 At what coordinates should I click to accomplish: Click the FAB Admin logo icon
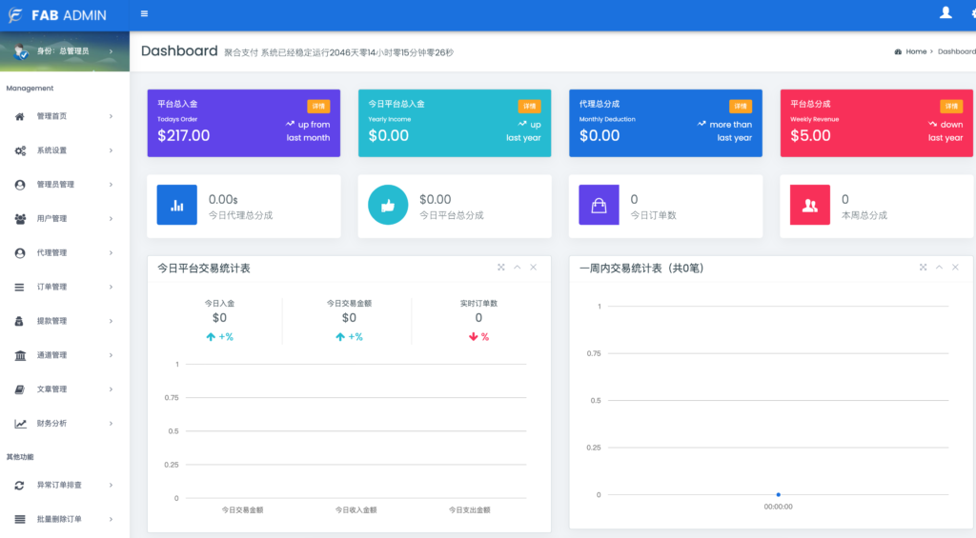[x=15, y=15]
